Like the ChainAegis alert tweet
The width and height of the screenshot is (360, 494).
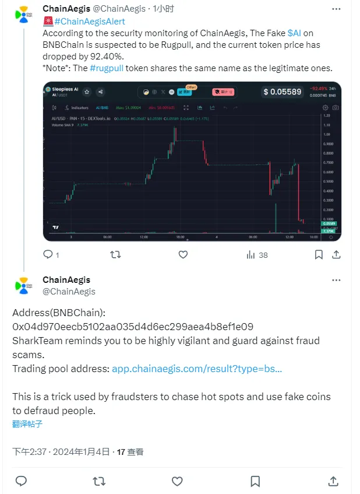click(182, 254)
